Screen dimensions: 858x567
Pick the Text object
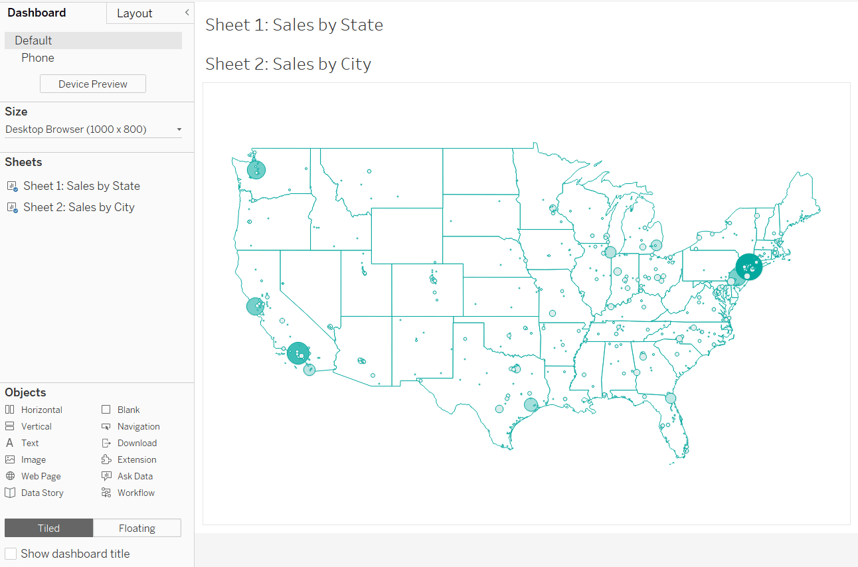point(22,443)
